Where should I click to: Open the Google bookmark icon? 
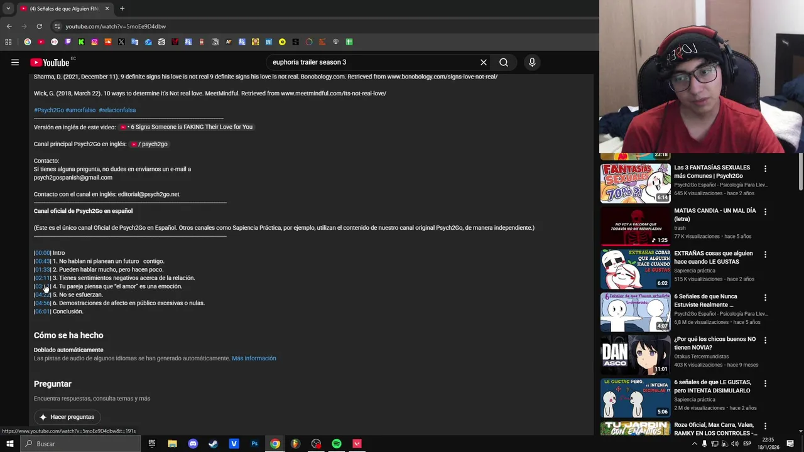[x=28, y=42]
